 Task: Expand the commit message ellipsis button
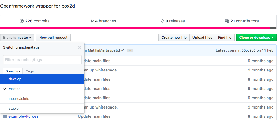130,50
